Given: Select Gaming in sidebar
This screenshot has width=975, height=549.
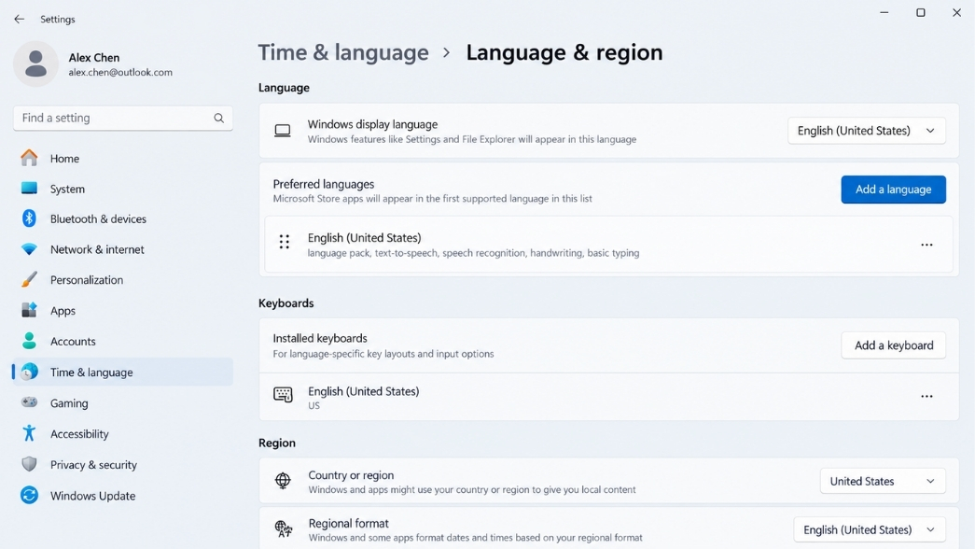Looking at the screenshot, I should (x=122, y=402).
